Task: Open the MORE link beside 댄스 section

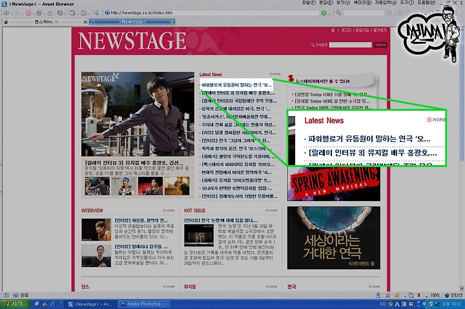Action: point(169,286)
